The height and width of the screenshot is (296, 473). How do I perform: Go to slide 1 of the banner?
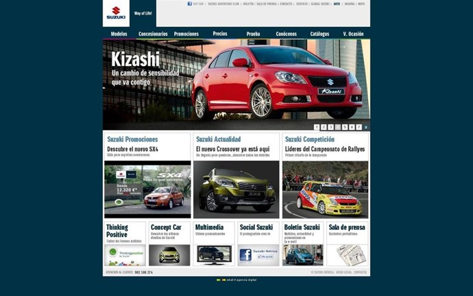[x=317, y=127]
